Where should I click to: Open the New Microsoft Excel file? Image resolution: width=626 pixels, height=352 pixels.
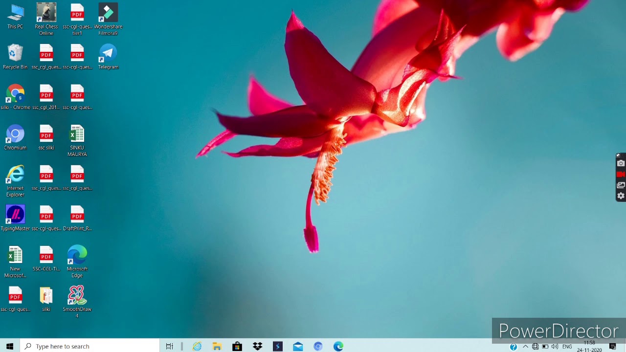click(15, 262)
